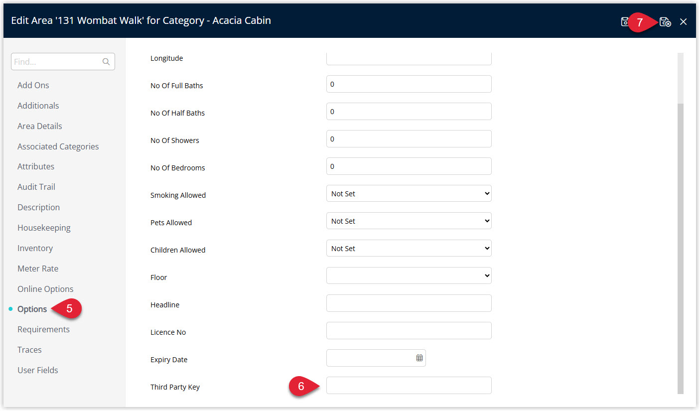View the Audit Trail section
This screenshot has width=700, height=411.
(36, 187)
